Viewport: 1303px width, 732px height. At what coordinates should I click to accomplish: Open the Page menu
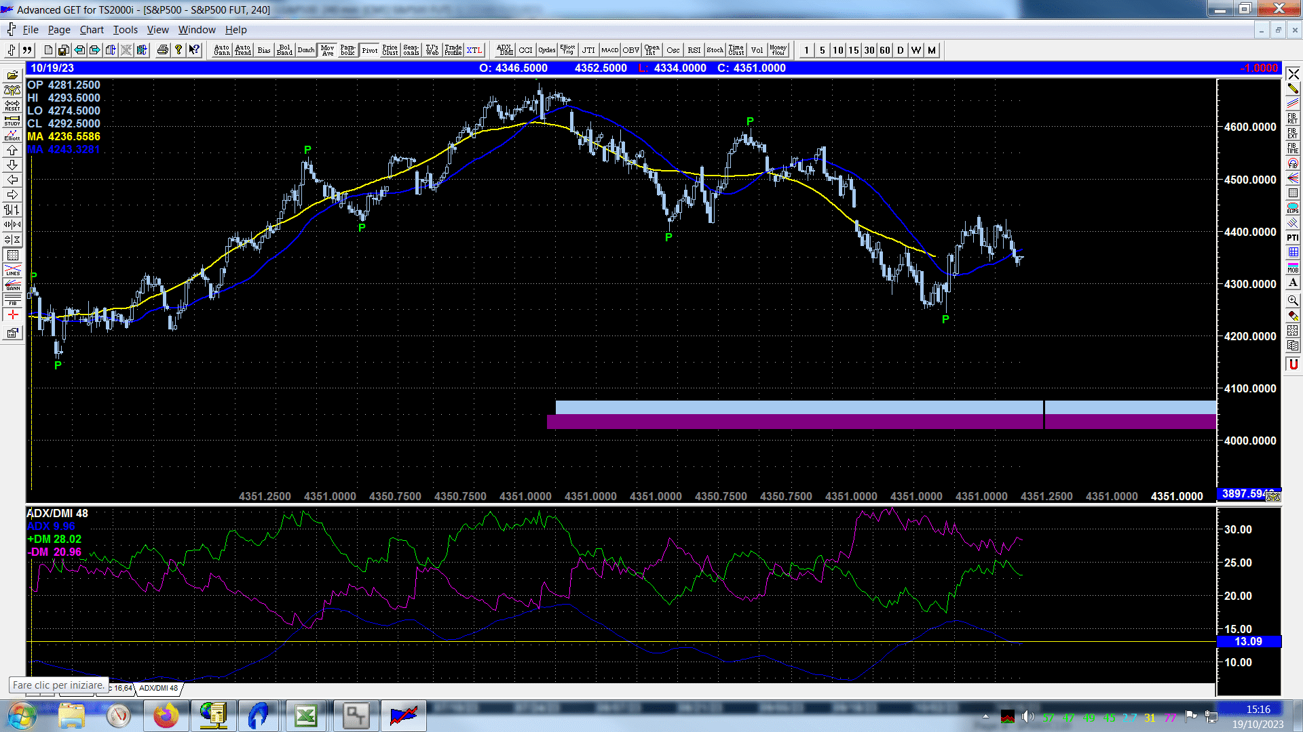click(x=59, y=30)
